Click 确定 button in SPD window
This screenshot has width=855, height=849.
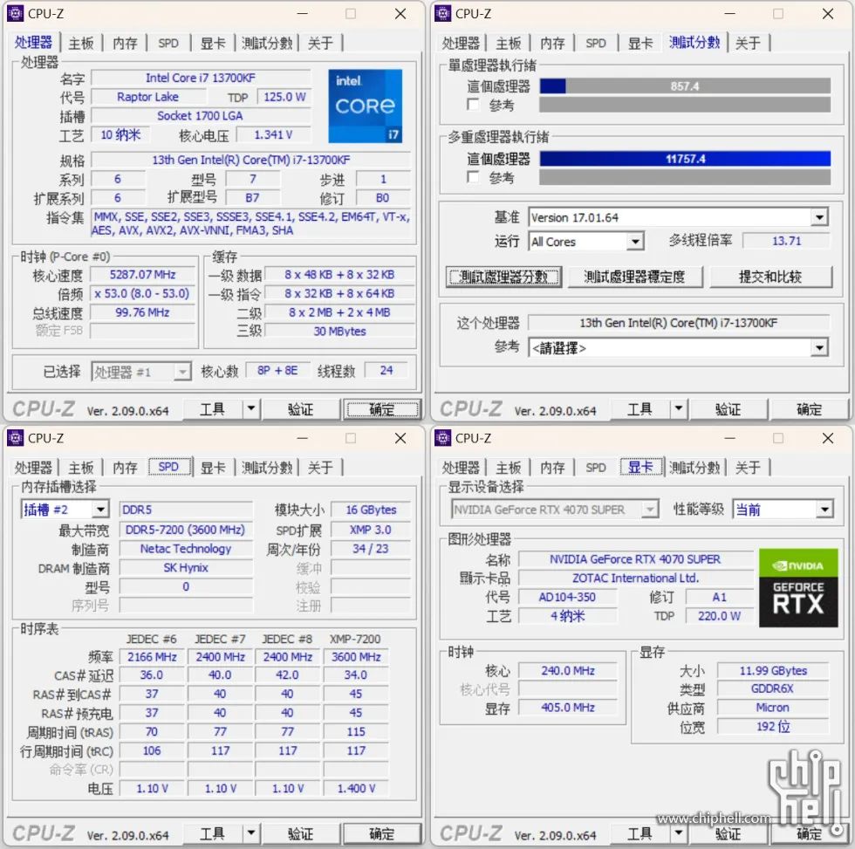(x=382, y=834)
